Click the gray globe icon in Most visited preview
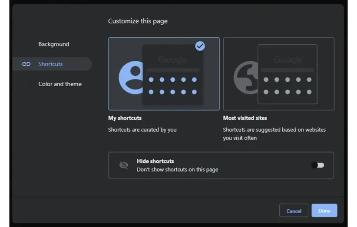Screen dimensions: 357x227 (x=245, y=78)
